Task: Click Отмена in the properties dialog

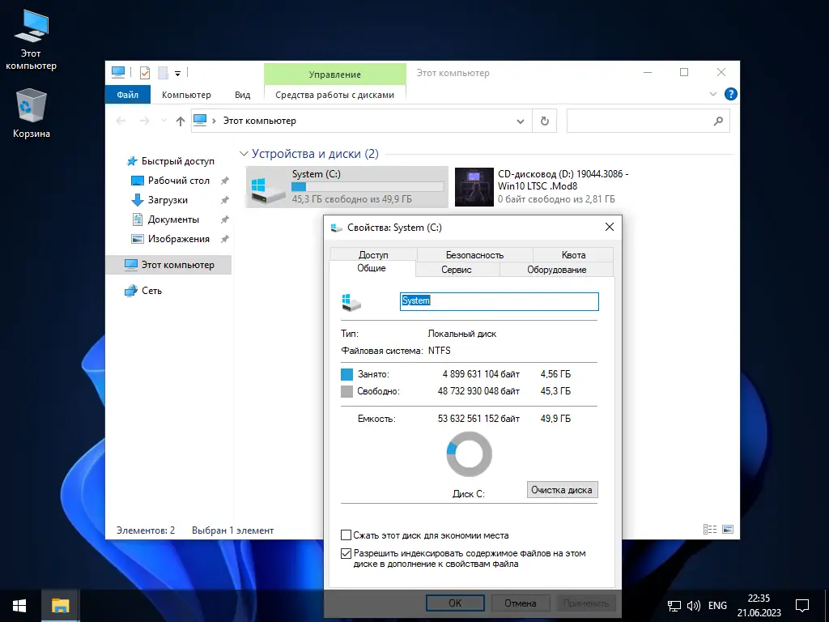Action: [521, 603]
